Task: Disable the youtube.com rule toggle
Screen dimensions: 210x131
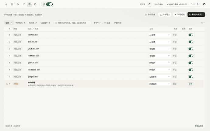Action: (191, 49)
